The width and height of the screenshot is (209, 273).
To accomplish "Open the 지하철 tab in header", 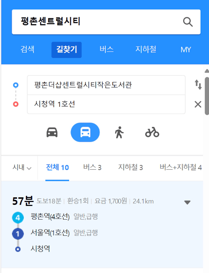I will click(x=146, y=49).
